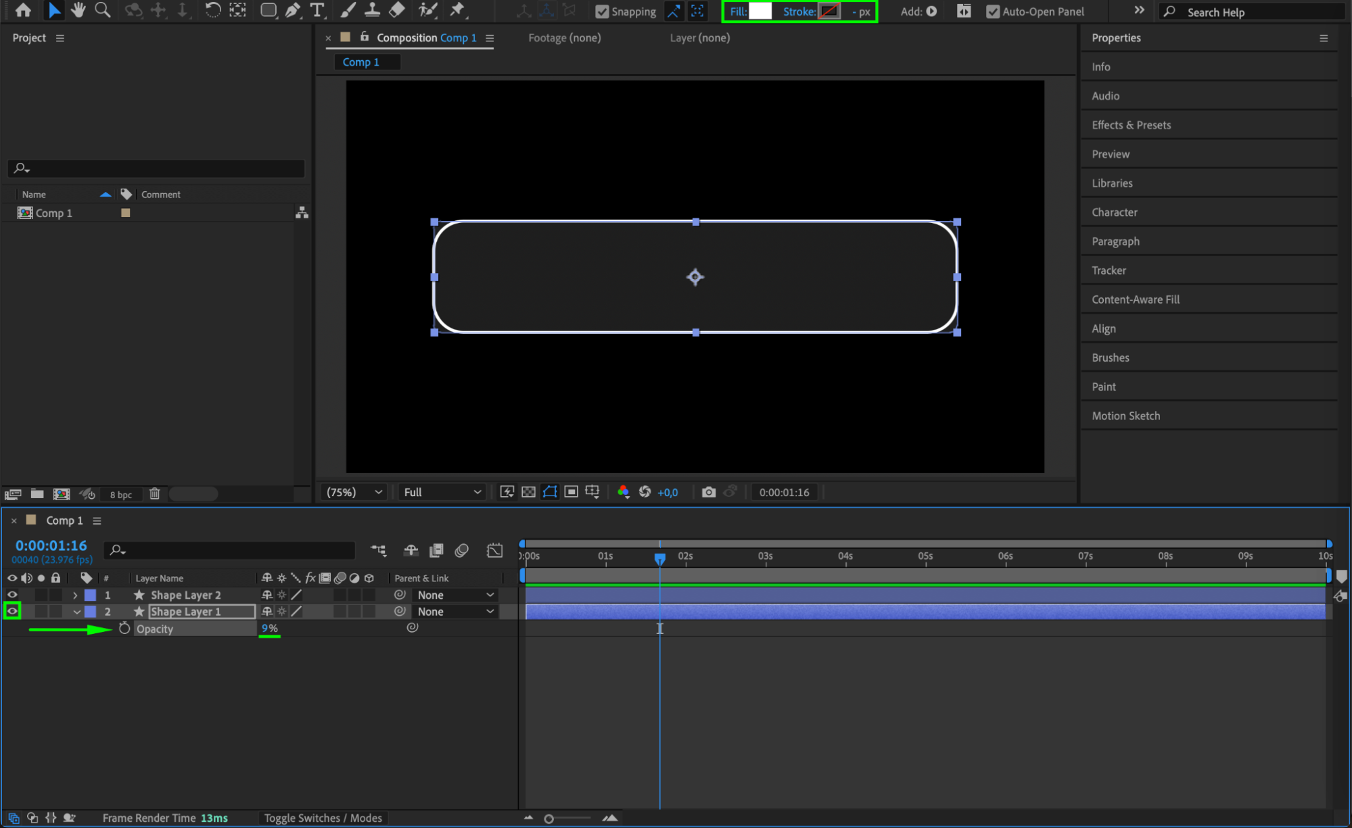
Task: Toggle the Snapping checkbox
Action: coord(601,11)
